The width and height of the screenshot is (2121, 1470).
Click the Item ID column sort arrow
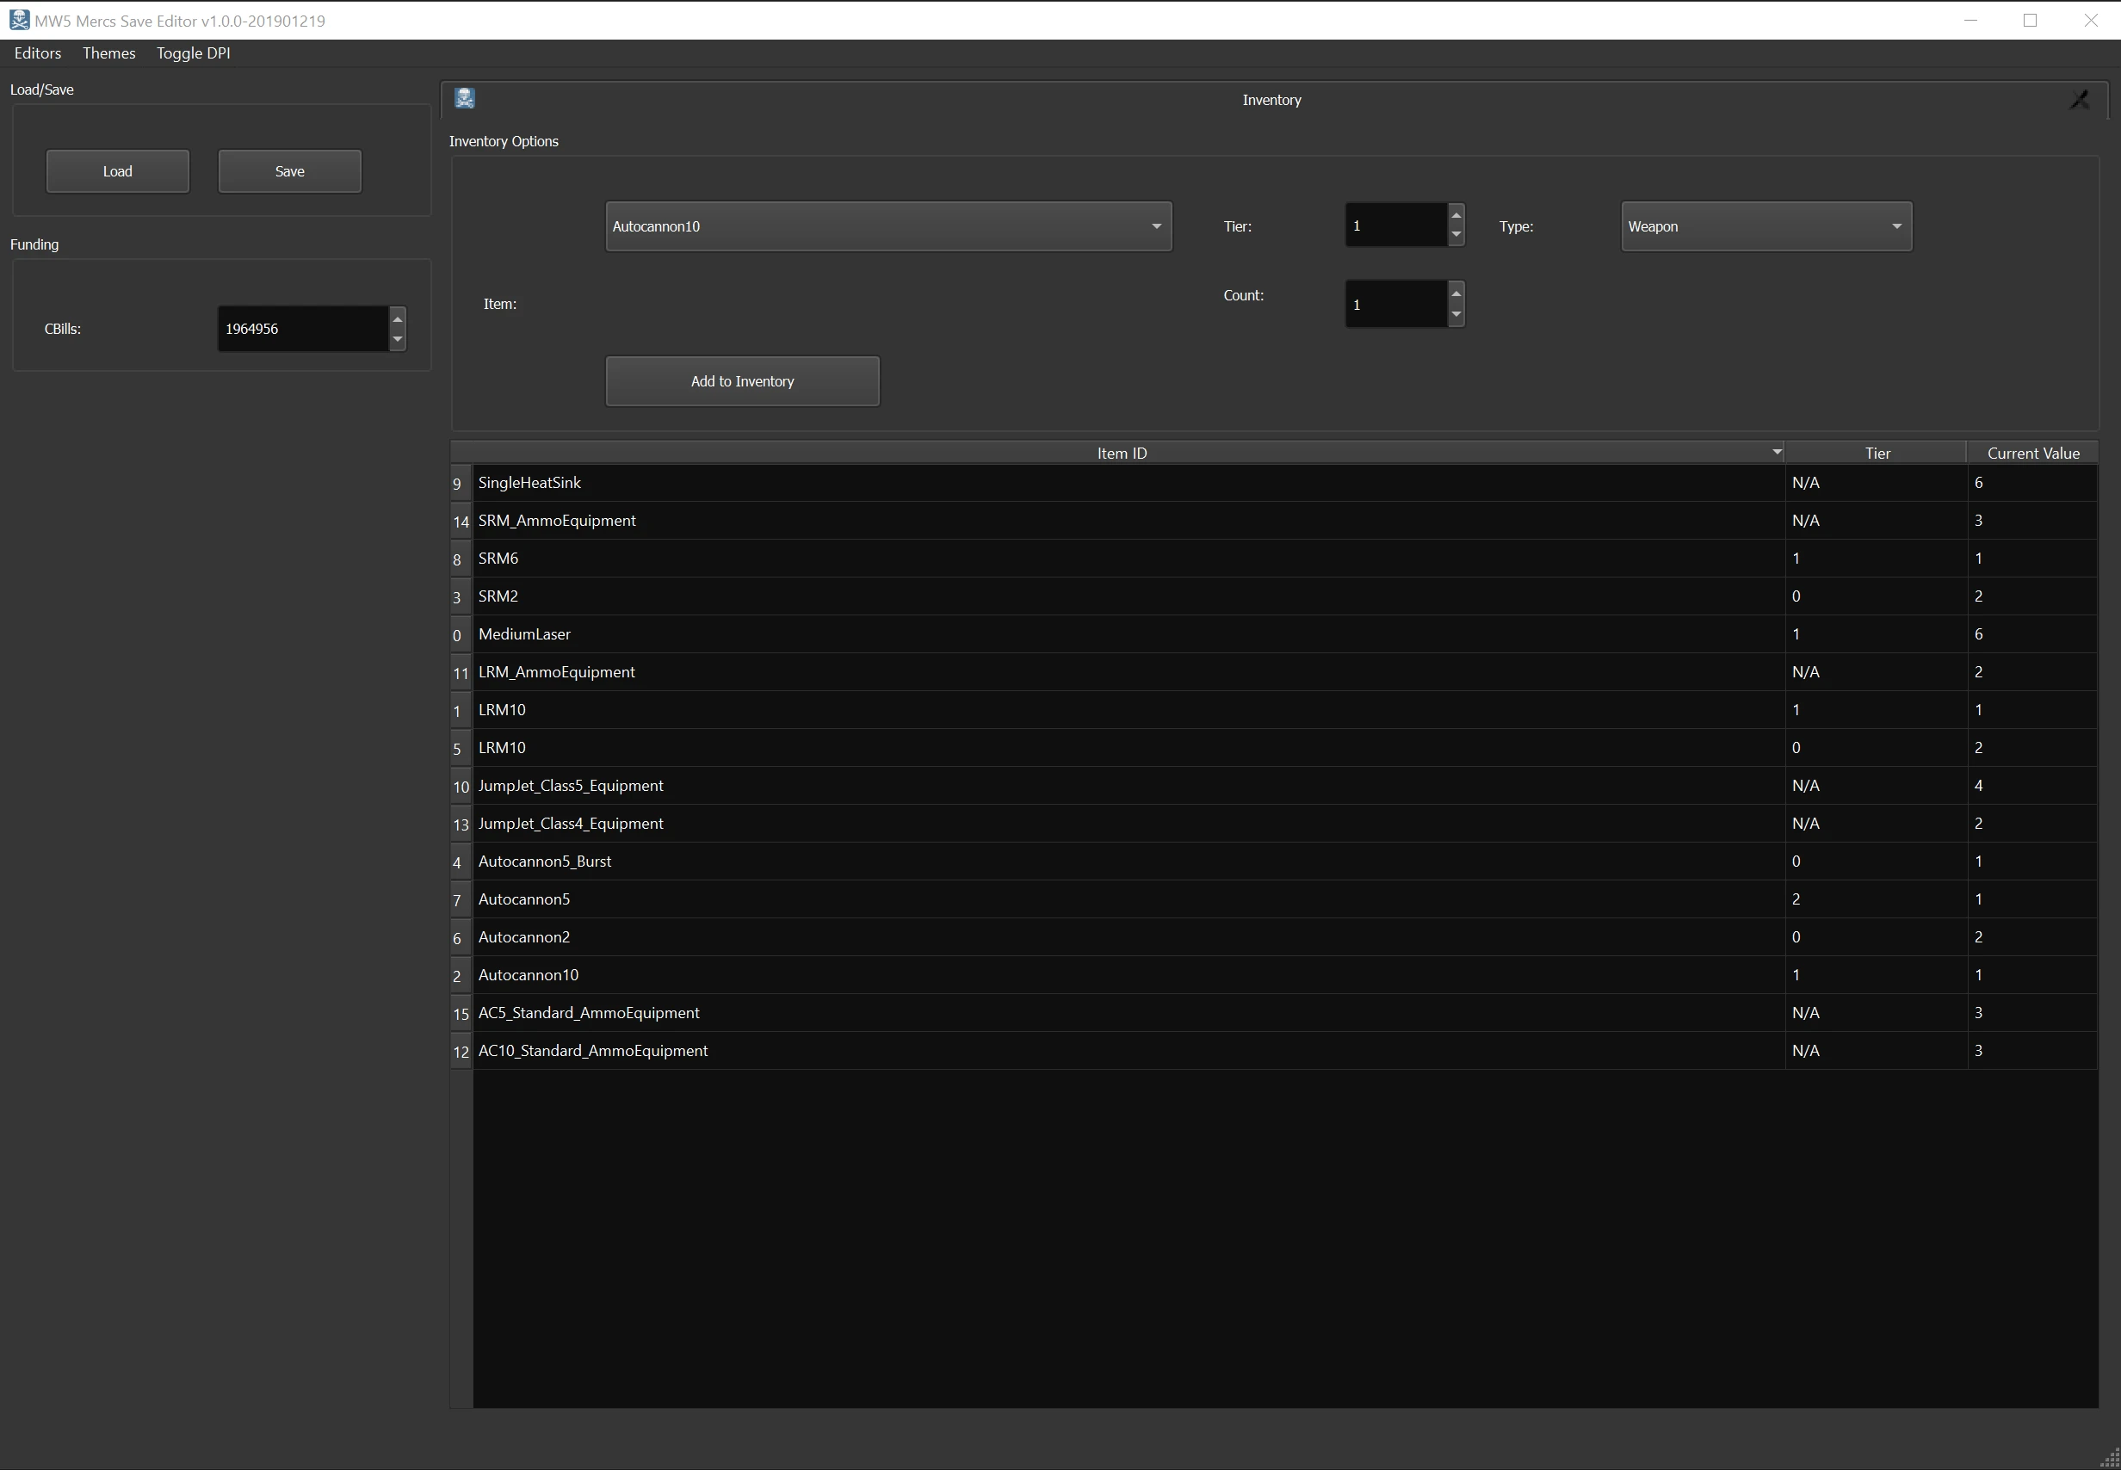pos(1777,452)
